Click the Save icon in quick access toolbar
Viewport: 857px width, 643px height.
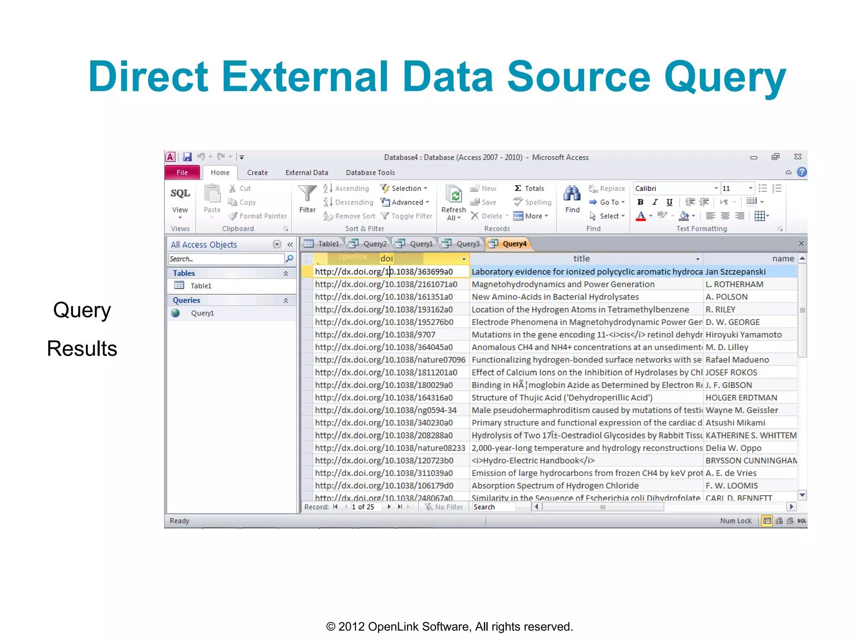pos(187,157)
